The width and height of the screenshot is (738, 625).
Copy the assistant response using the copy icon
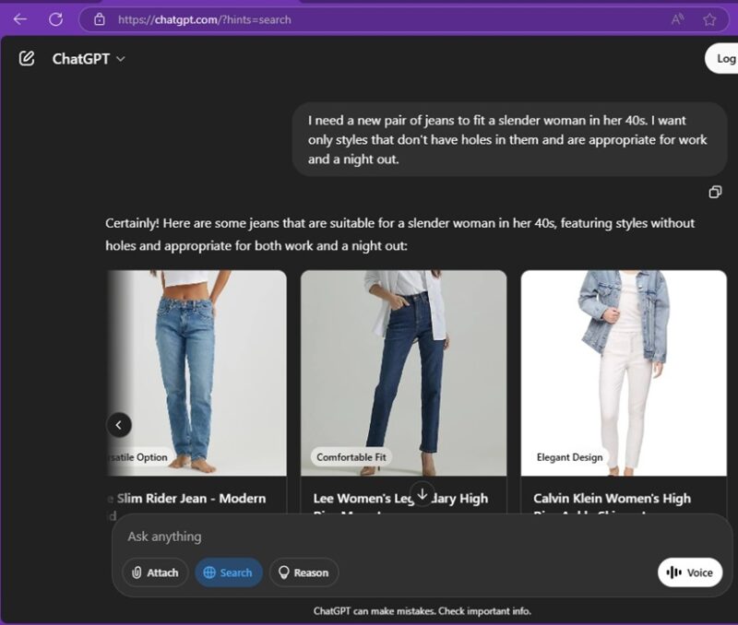(x=715, y=193)
